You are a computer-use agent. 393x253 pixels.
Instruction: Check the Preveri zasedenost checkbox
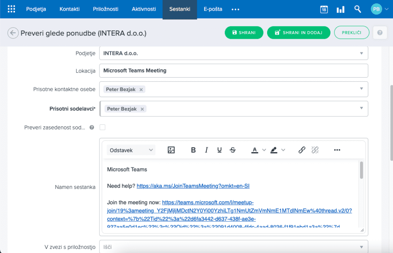(x=102, y=127)
